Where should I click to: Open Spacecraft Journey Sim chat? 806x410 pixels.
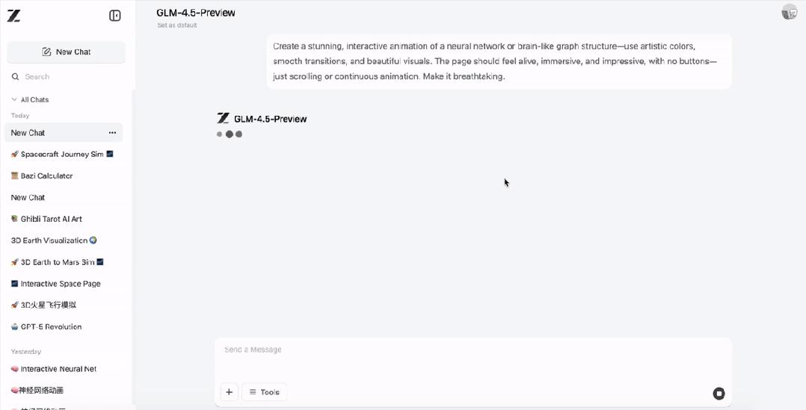tap(62, 155)
